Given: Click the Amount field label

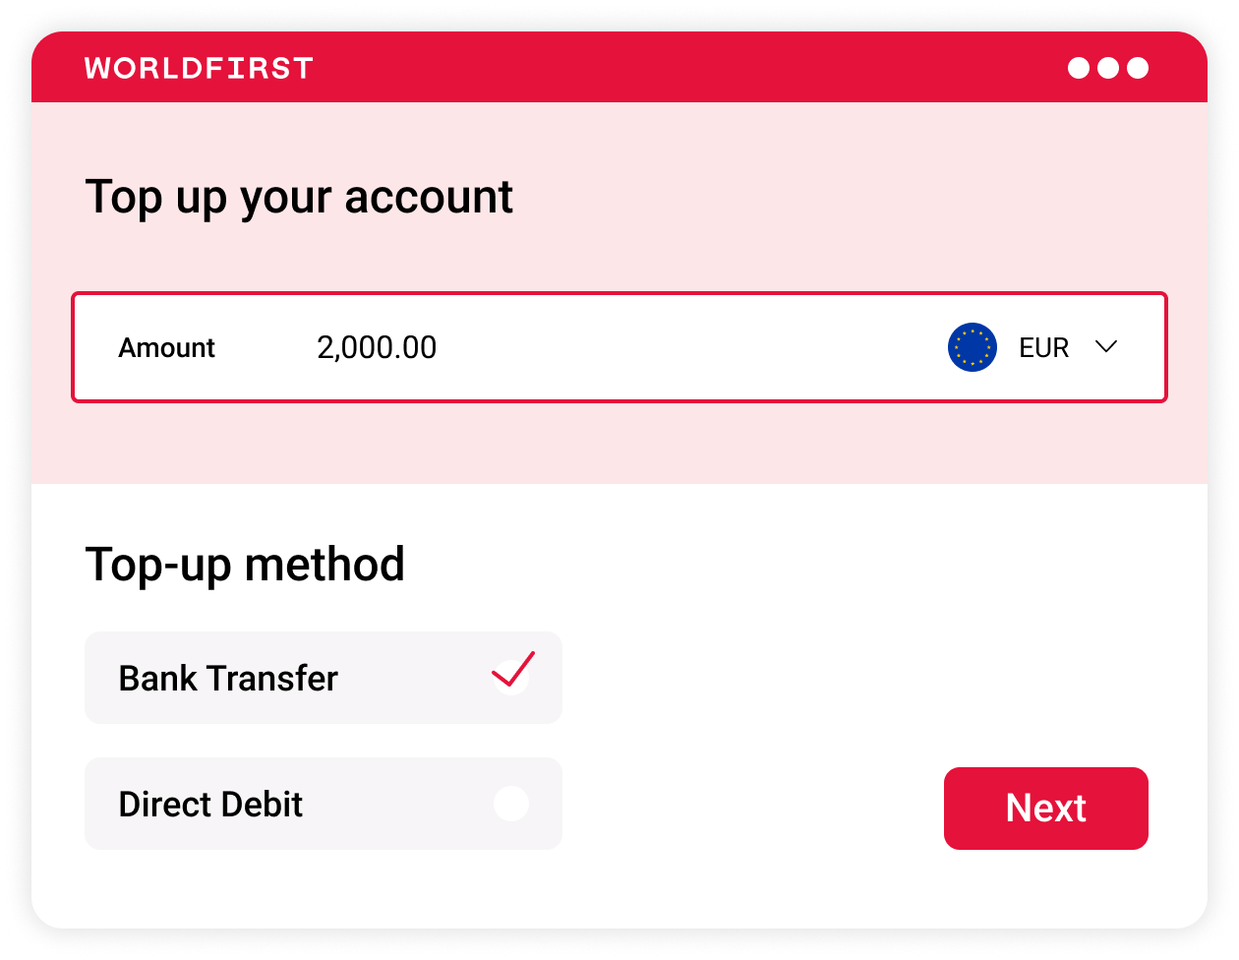Looking at the screenshot, I should [166, 348].
